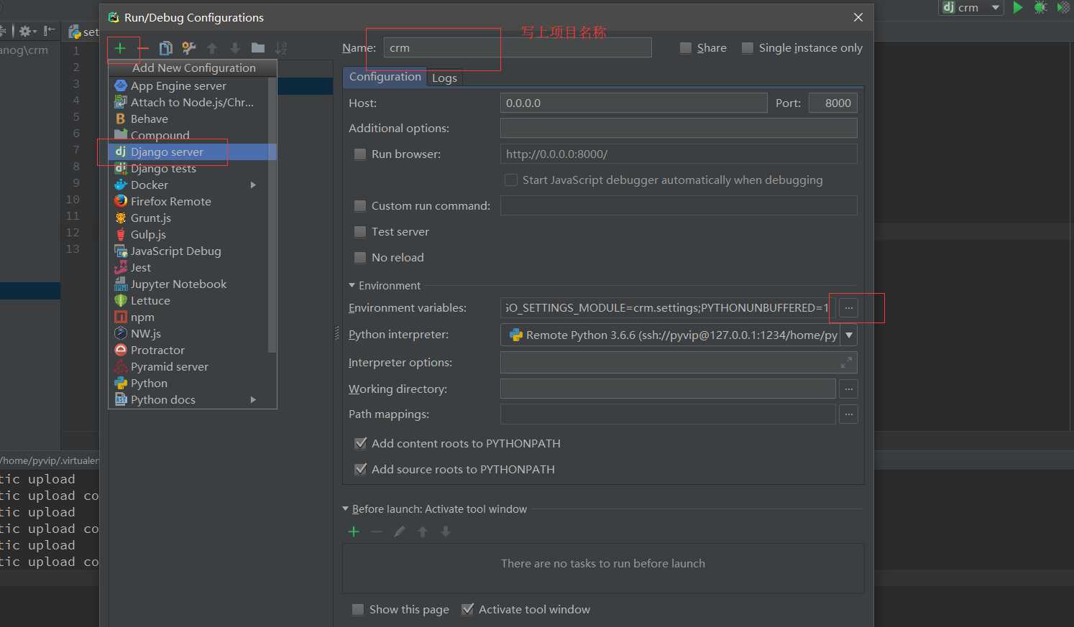Screen dimensions: 1074x627
Task: Enable the Run browser checkbox
Action: [360, 154]
